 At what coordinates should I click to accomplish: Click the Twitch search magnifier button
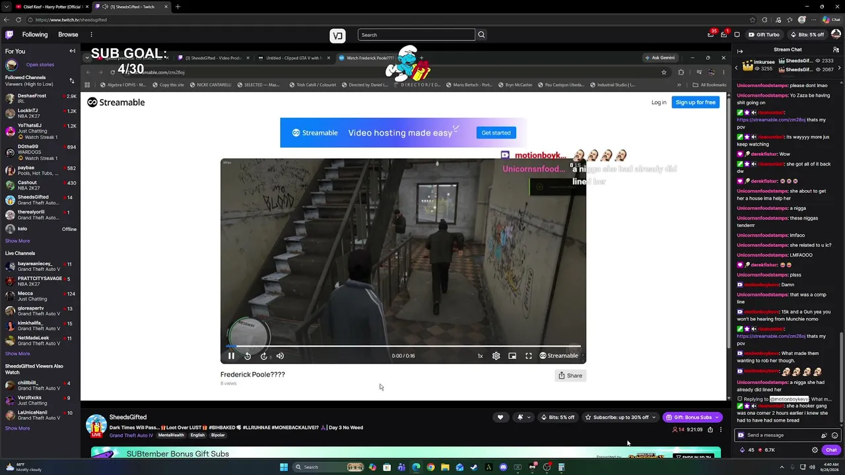click(481, 34)
